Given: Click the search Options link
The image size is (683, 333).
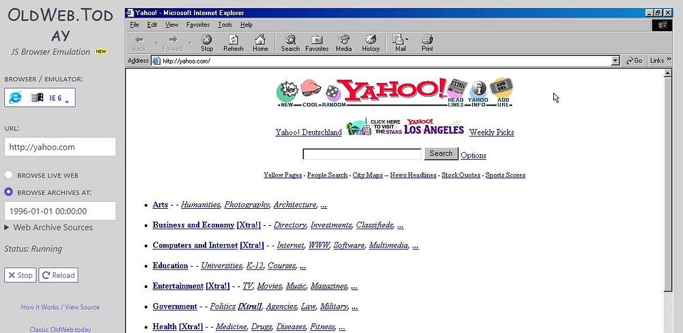Looking at the screenshot, I should click(x=473, y=156).
